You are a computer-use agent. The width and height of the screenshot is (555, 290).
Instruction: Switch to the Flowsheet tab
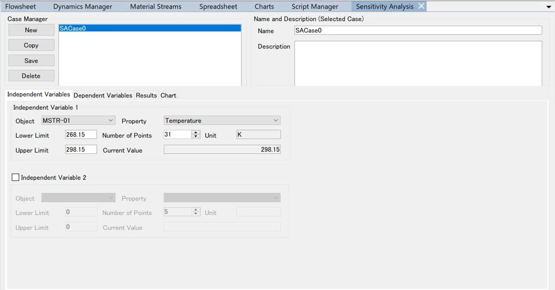(20, 6)
